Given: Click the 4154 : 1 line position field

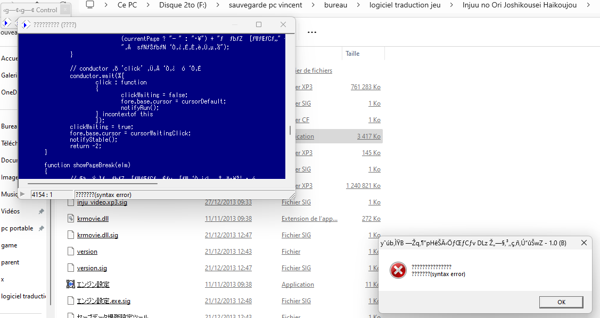Looking at the screenshot, I should tap(51, 195).
